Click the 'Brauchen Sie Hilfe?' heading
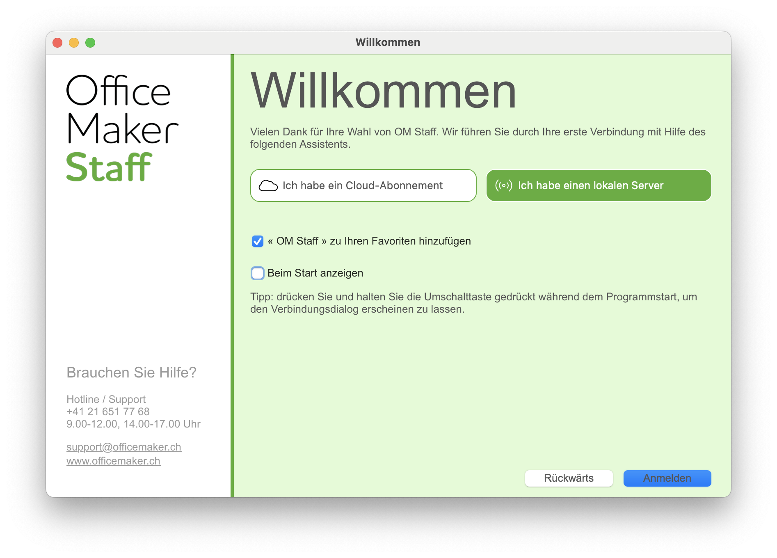This screenshot has height=558, width=777. coord(131,373)
